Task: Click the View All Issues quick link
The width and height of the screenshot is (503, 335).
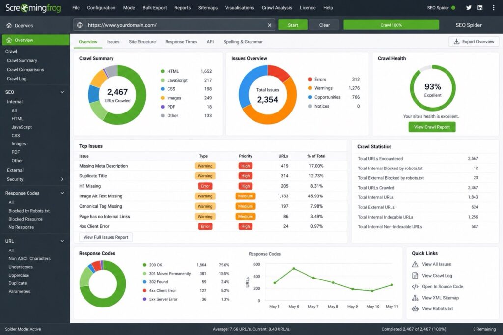Action: click(x=436, y=264)
